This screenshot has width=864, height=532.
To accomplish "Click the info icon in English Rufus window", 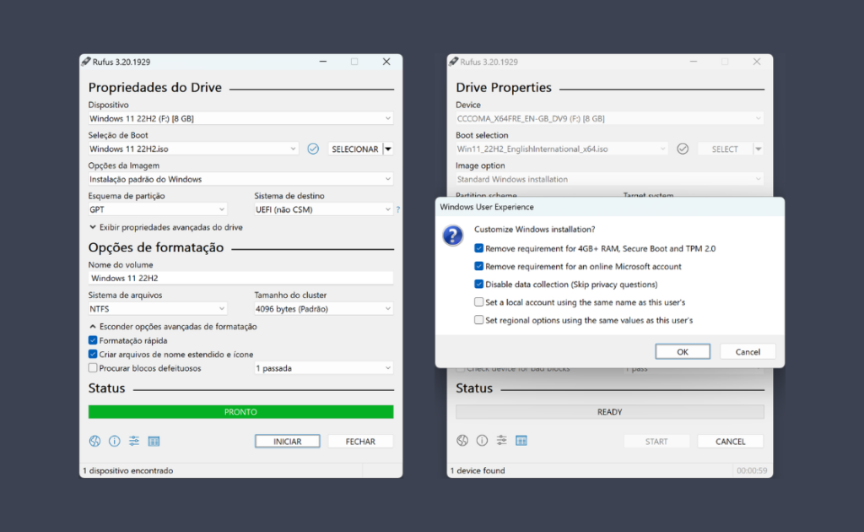I will pos(482,441).
